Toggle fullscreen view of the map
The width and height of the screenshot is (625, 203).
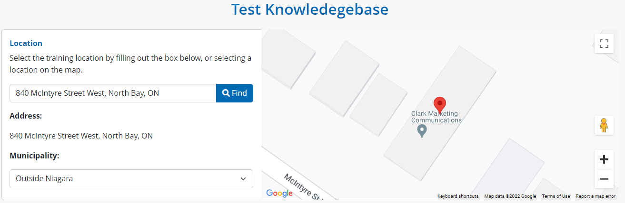click(604, 44)
